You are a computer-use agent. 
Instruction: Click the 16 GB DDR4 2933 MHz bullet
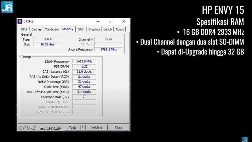point(210,32)
